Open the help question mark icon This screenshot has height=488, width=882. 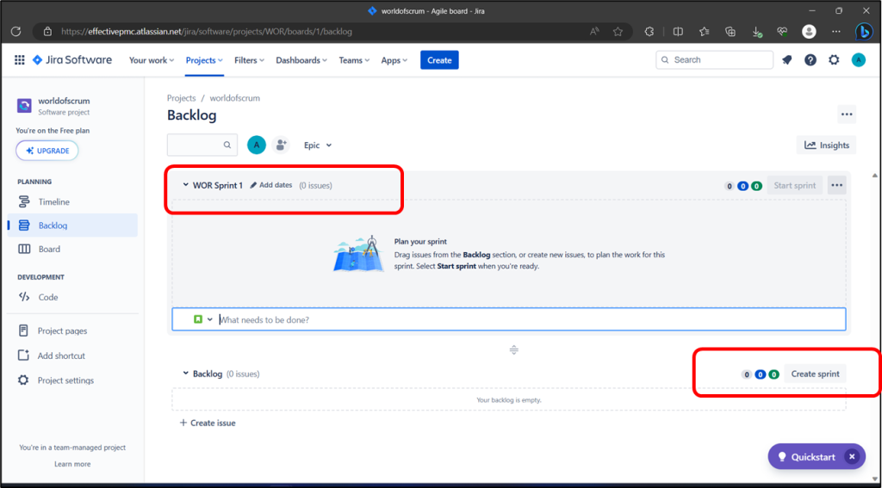tap(810, 60)
